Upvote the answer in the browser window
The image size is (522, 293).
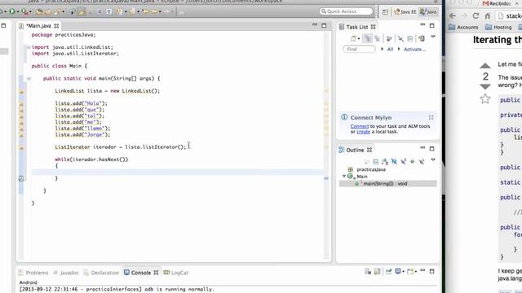coord(485,66)
